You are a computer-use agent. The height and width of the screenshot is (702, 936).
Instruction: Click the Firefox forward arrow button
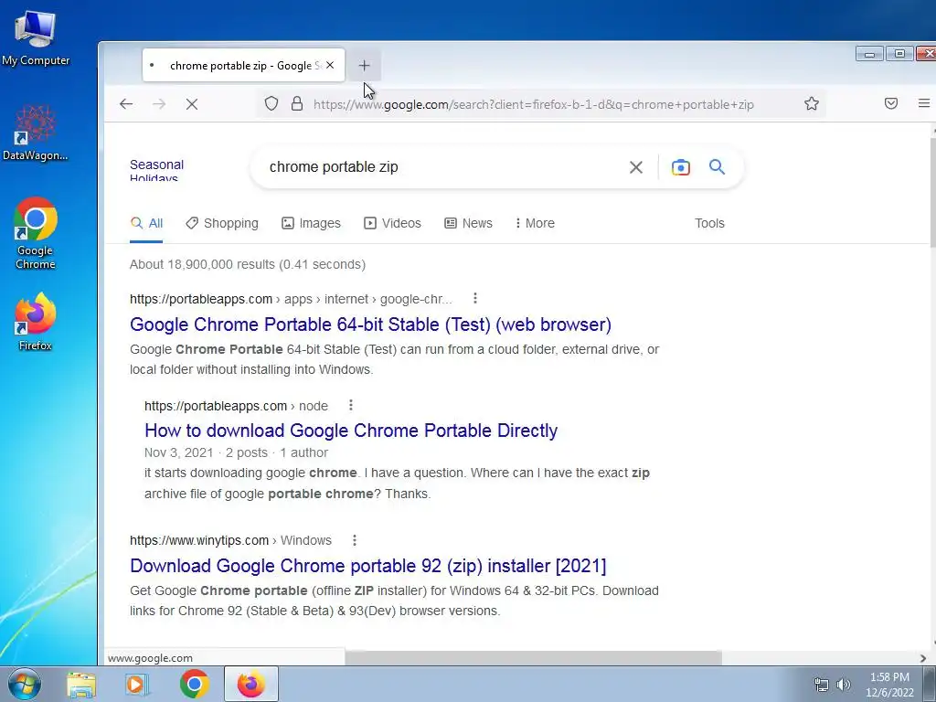pyautogui.click(x=159, y=104)
